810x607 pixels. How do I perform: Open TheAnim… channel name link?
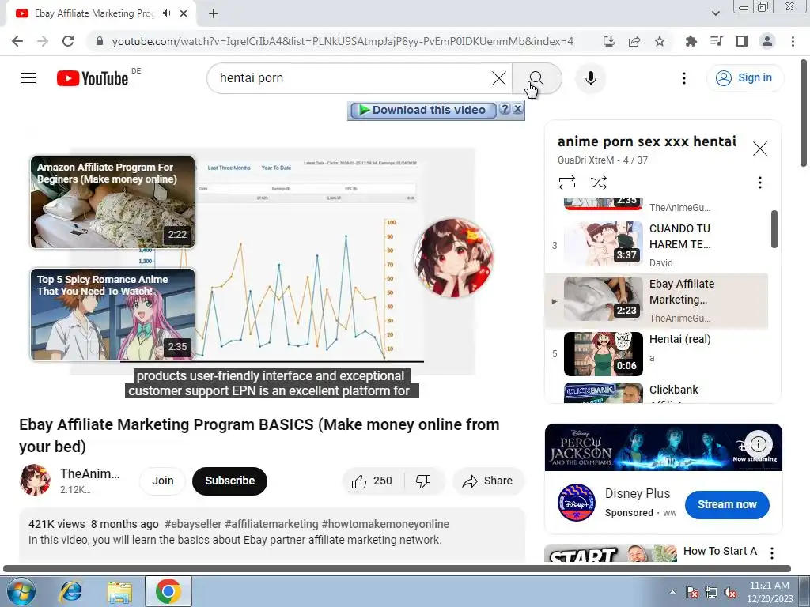(x=89, y=473)
